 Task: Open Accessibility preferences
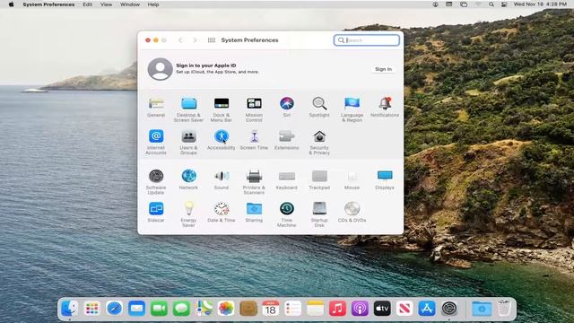click(222, 140)
